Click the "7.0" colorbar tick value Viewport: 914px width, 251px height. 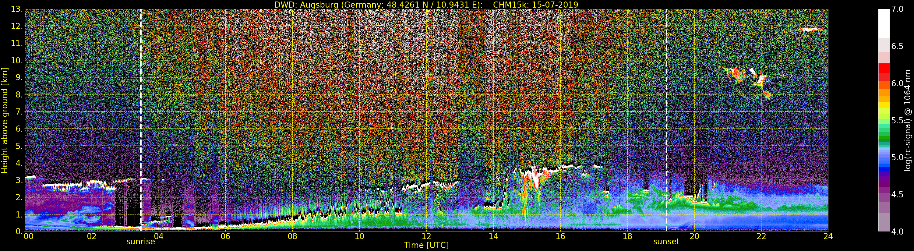pyautogui.click(x=898, y=9)
